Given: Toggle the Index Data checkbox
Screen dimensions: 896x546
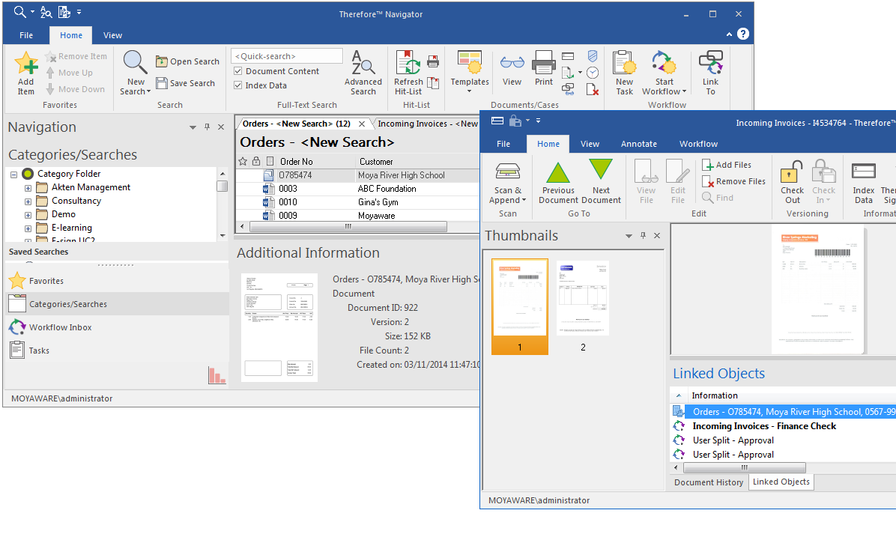Looking at the screenshot, I should [x=238, y=85].
